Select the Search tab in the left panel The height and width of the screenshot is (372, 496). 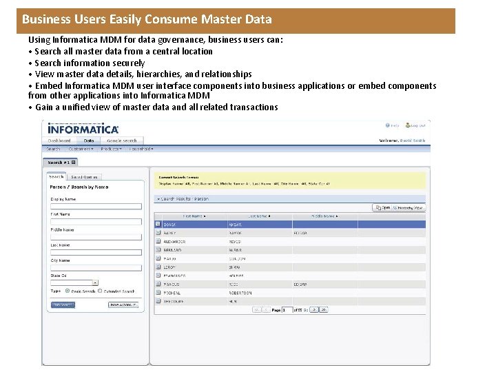click(x=56, y=177)
